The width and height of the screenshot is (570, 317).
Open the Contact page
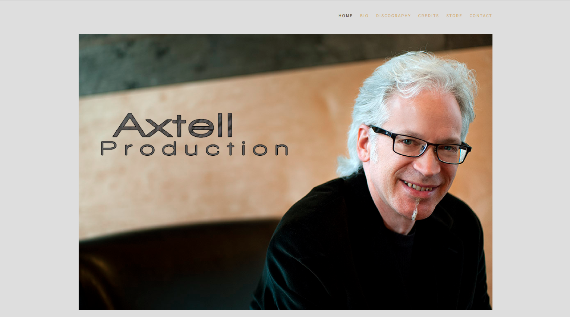point(481,16)
